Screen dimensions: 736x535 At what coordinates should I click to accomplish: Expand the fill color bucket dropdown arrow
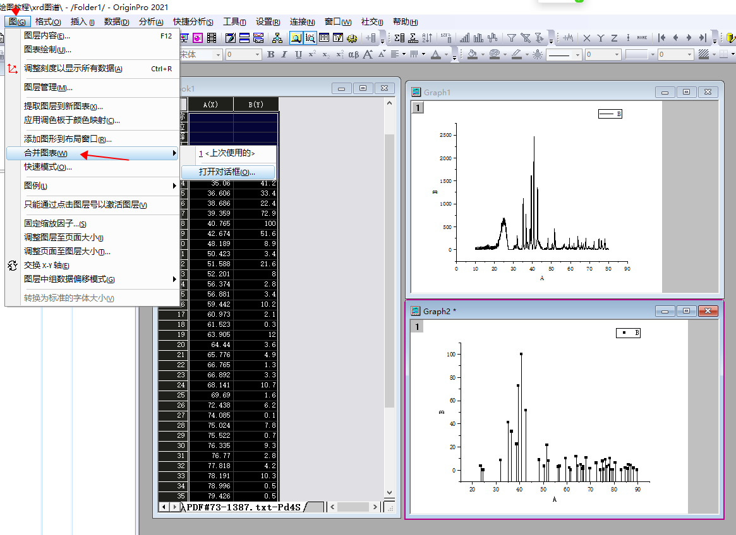[483, 54]
